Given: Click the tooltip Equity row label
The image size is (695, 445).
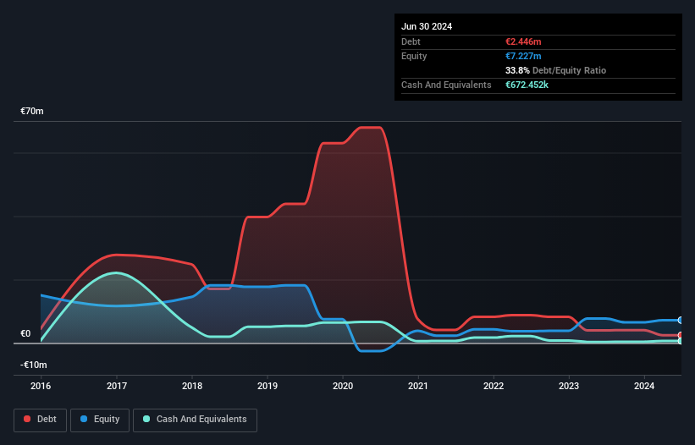Looking at the screenshot, I should pos(414,56).
